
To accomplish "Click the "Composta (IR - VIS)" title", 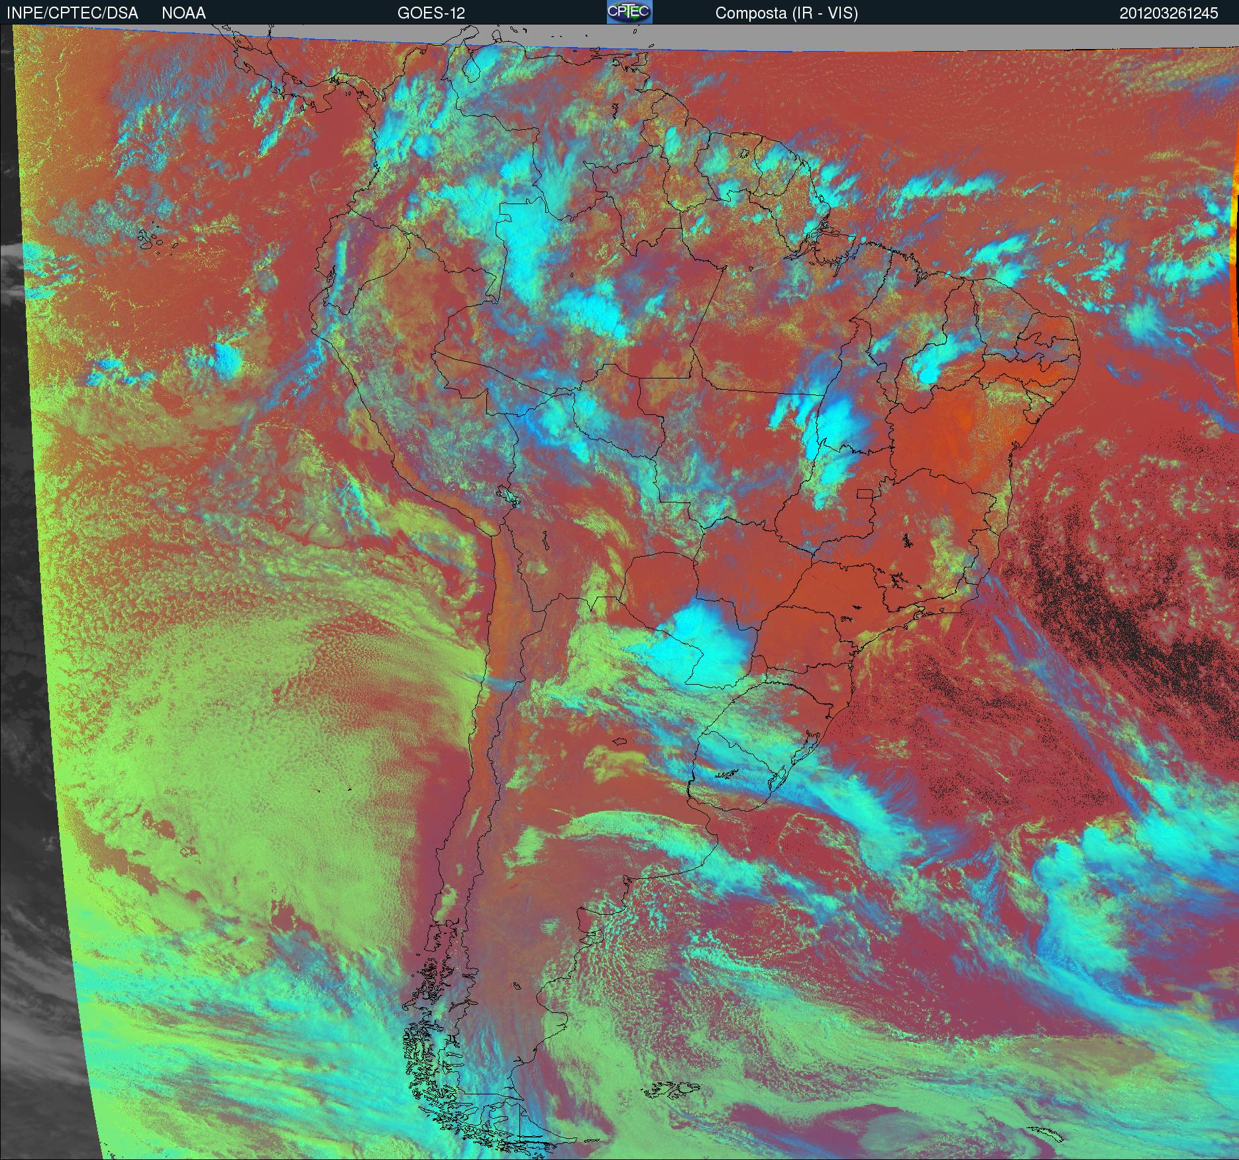I will click(786, 14).
